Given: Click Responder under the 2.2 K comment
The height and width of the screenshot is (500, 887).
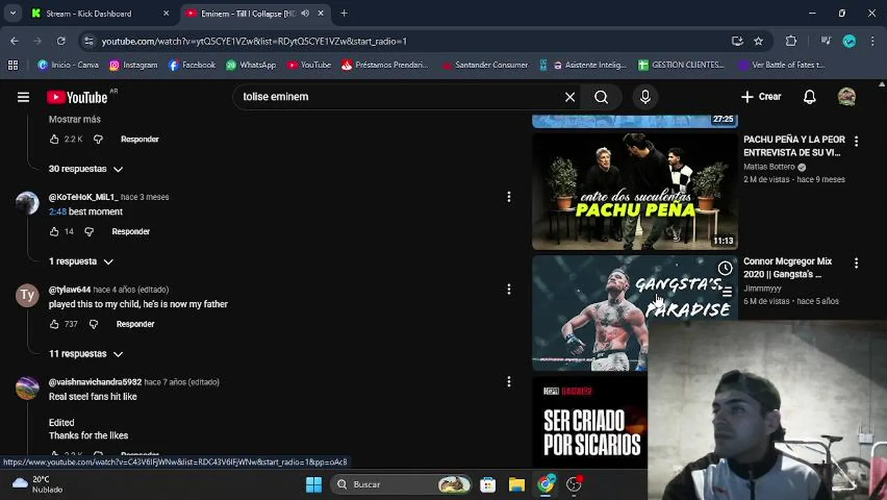Looking at the screenshot, I should [x=140, y=139].
